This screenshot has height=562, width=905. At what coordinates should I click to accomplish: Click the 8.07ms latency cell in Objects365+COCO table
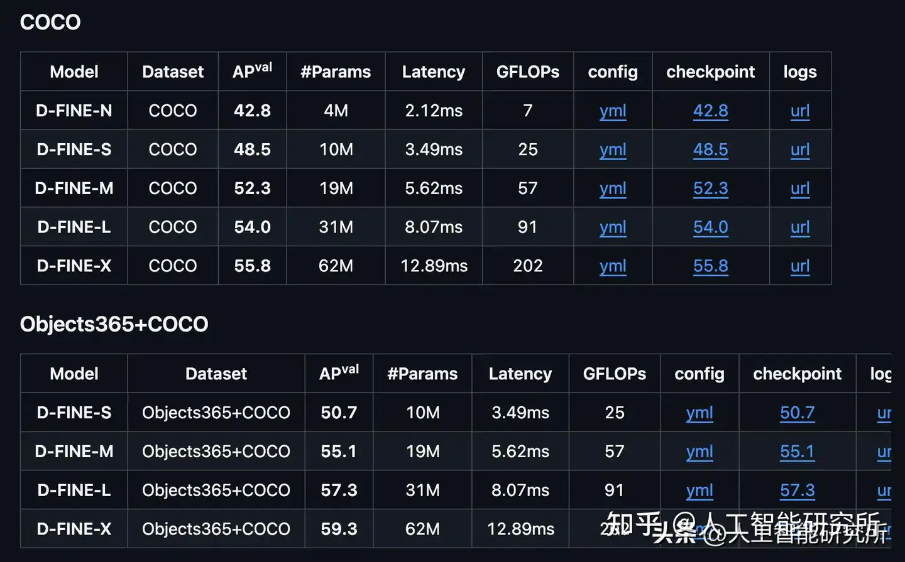point(520,490)
